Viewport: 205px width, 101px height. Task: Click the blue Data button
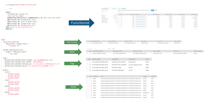[x=152, y=10]
